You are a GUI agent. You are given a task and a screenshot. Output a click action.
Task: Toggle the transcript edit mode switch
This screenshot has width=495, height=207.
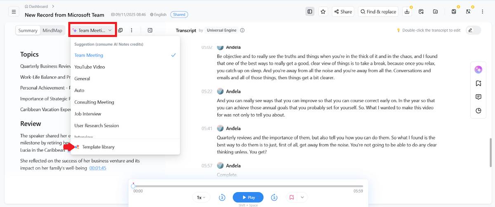[x=473, y=30]
